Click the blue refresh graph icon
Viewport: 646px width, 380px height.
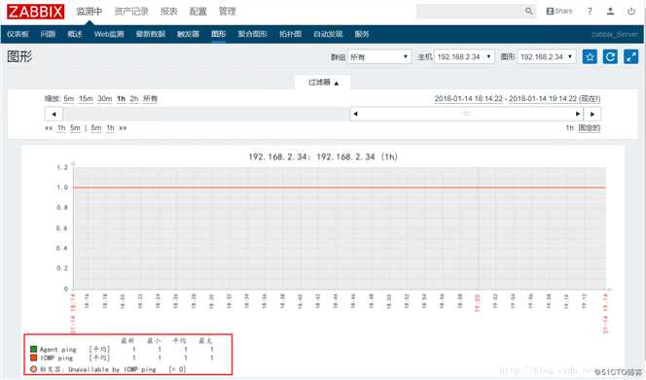tap(610, 56)
